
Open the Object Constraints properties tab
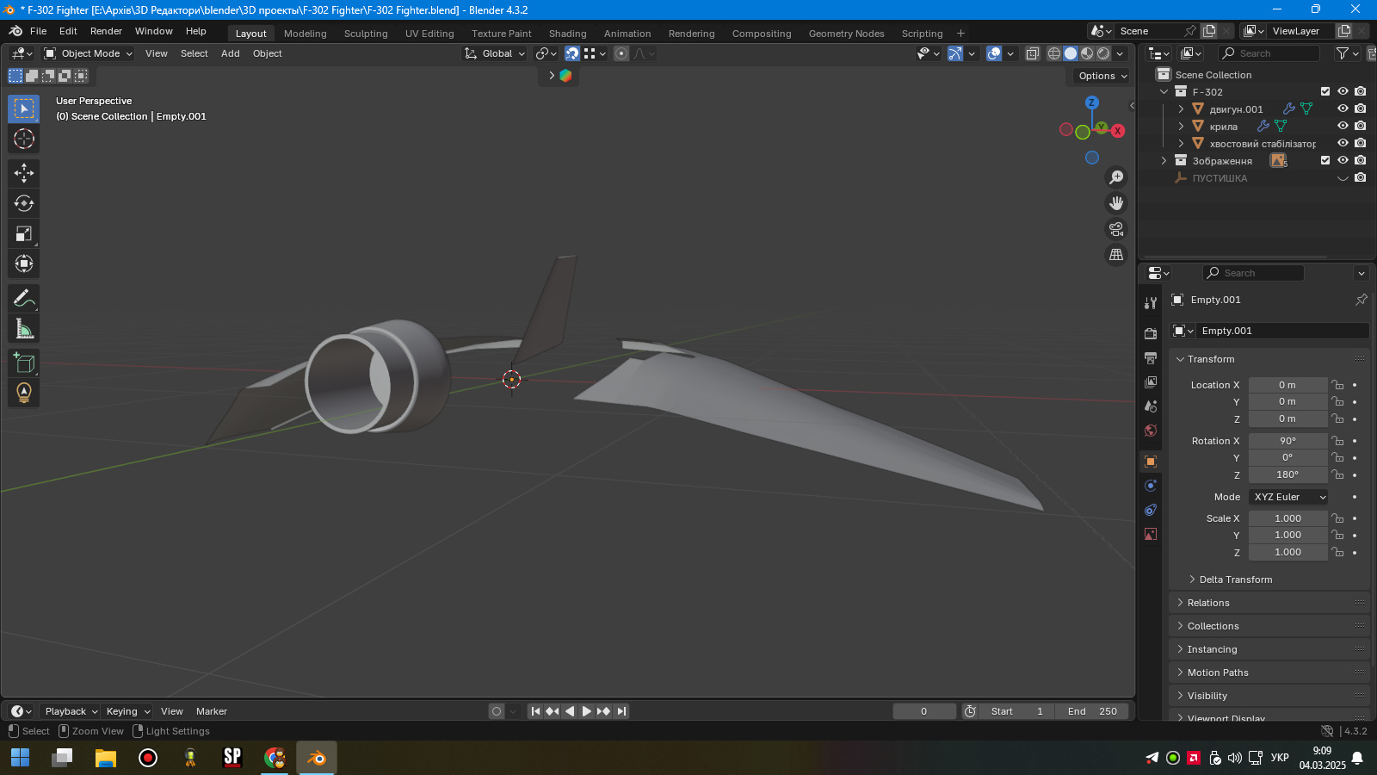coord(1151,510)
